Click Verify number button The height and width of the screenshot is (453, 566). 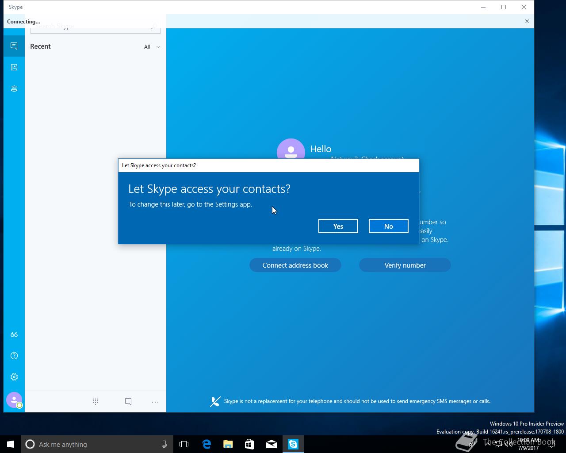405,265
